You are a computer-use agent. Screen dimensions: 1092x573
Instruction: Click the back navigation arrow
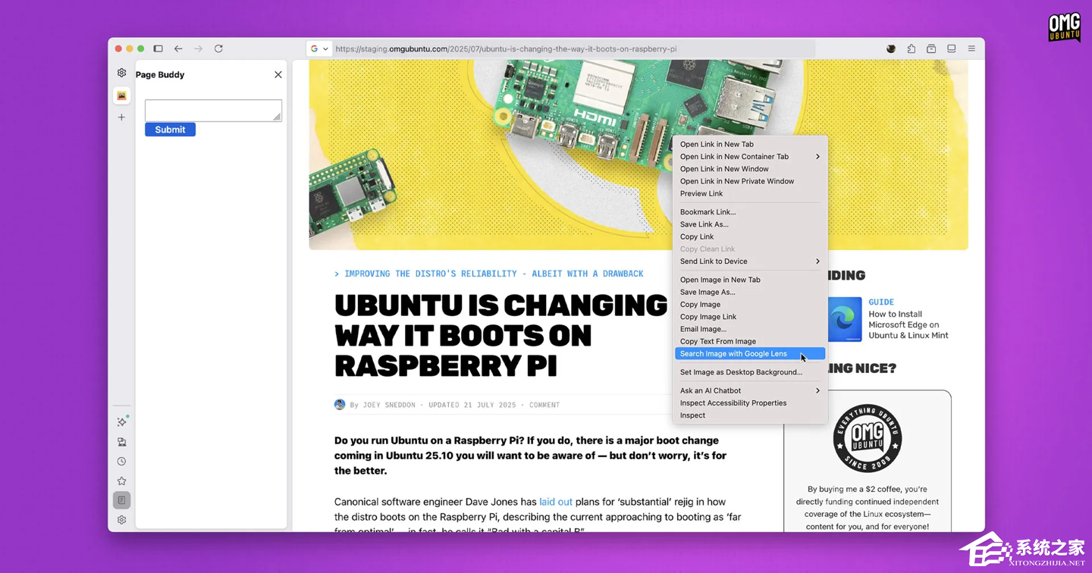point(178,49)
